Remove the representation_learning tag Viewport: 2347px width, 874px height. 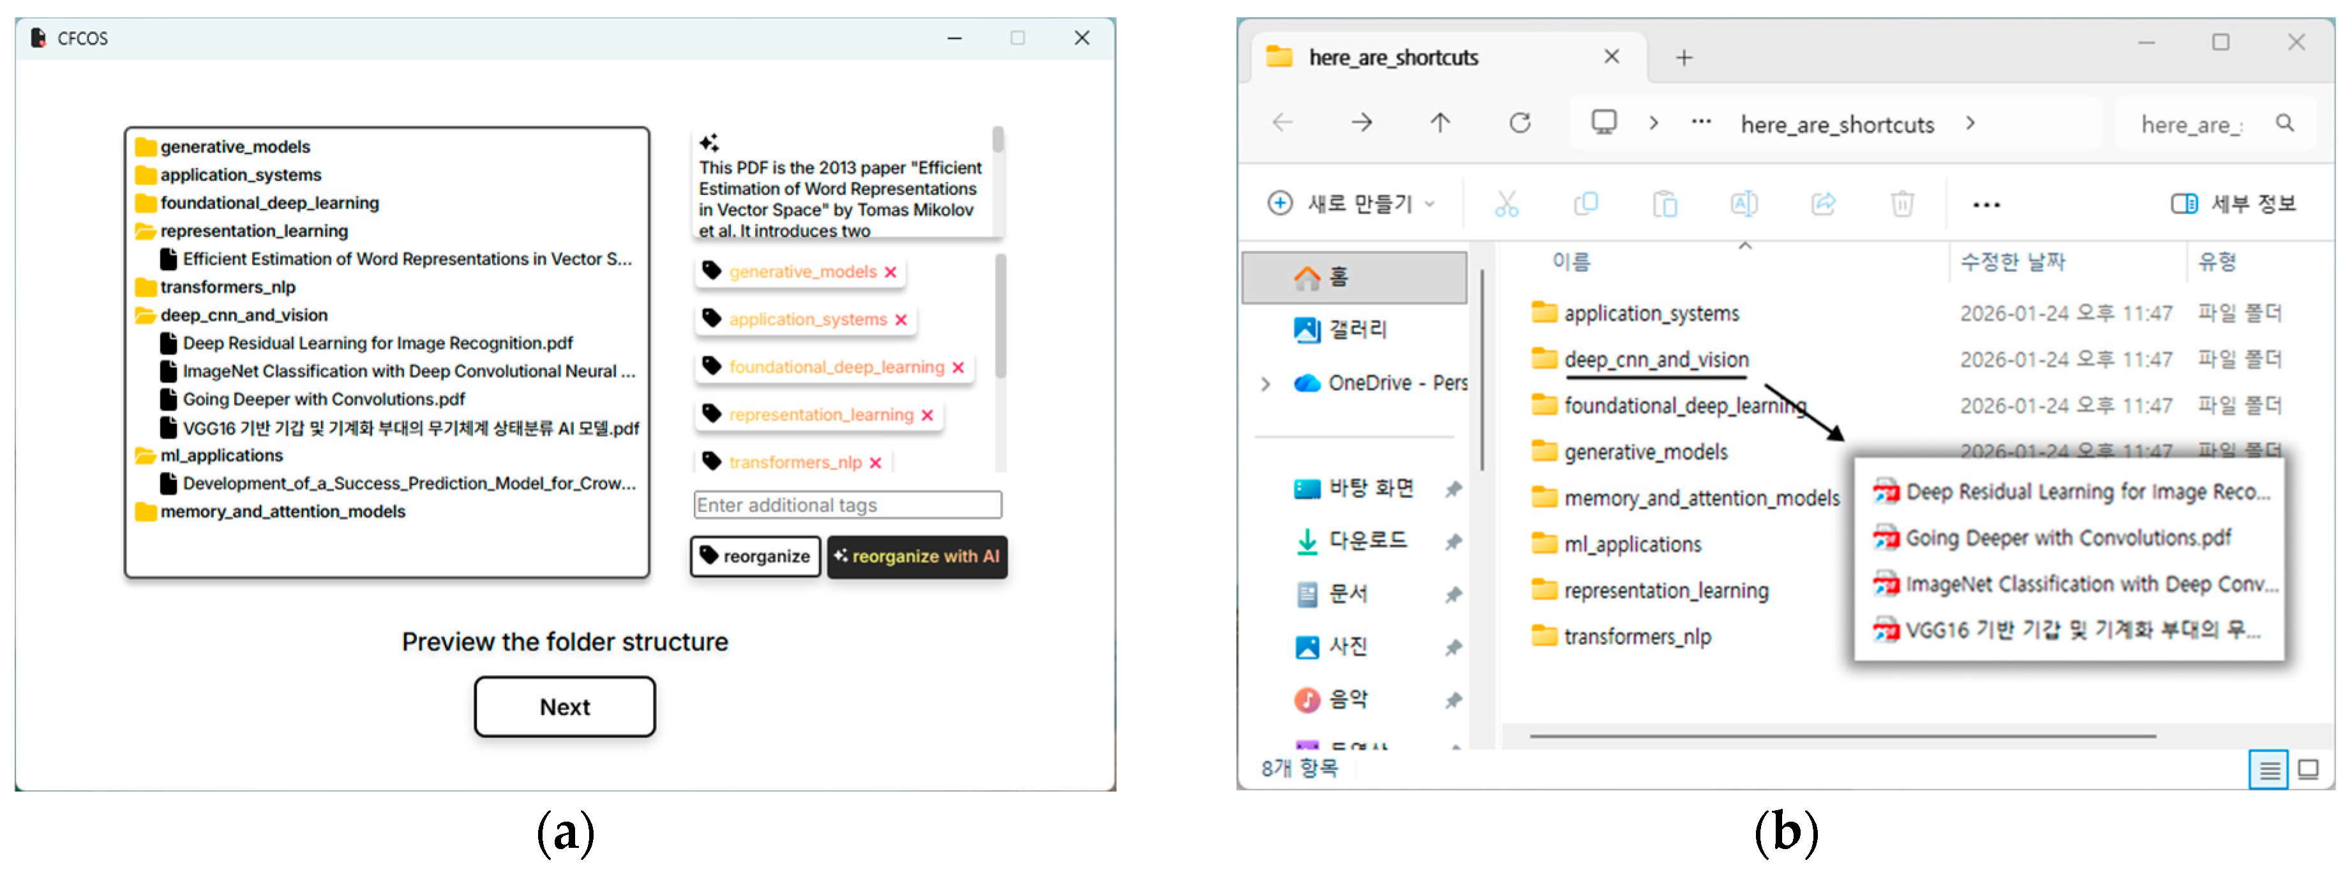click(x=927, y=416)
